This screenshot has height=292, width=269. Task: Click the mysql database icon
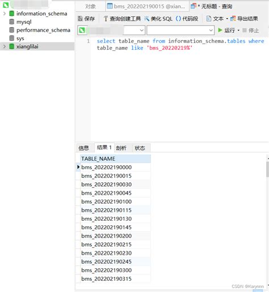(x=12, y=22)
